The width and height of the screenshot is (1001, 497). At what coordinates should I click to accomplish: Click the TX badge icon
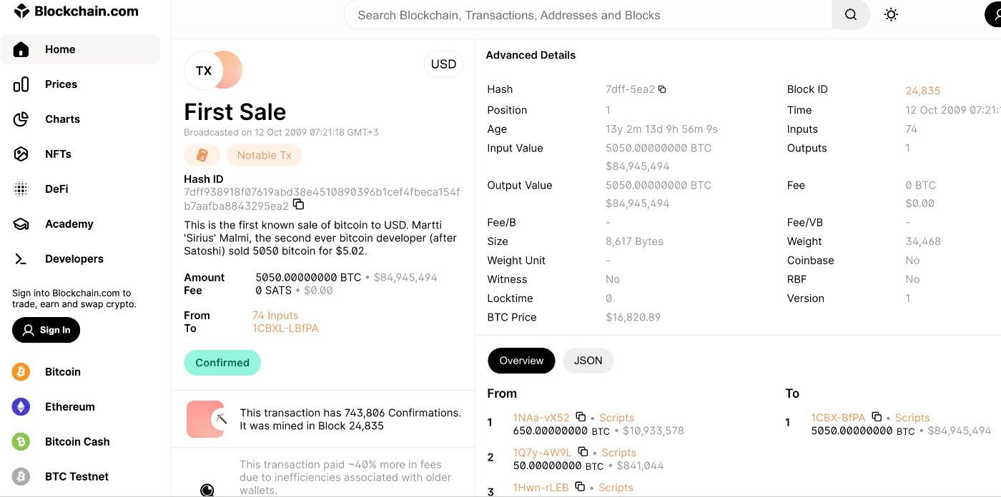click(x=204, y=70)
